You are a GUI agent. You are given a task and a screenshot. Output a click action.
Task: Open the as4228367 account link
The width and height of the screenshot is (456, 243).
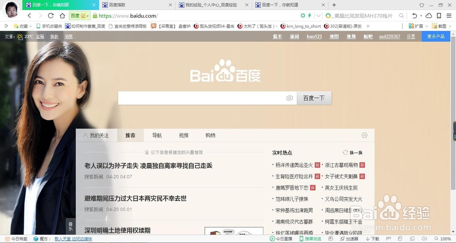click(390, 36)
